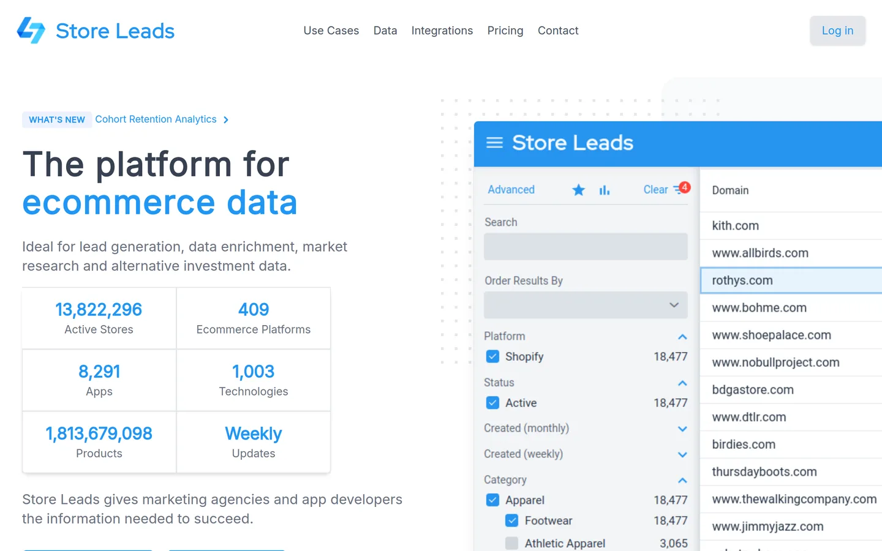
Task: Click into the Search input field
Action: click(x=586, y=246)
